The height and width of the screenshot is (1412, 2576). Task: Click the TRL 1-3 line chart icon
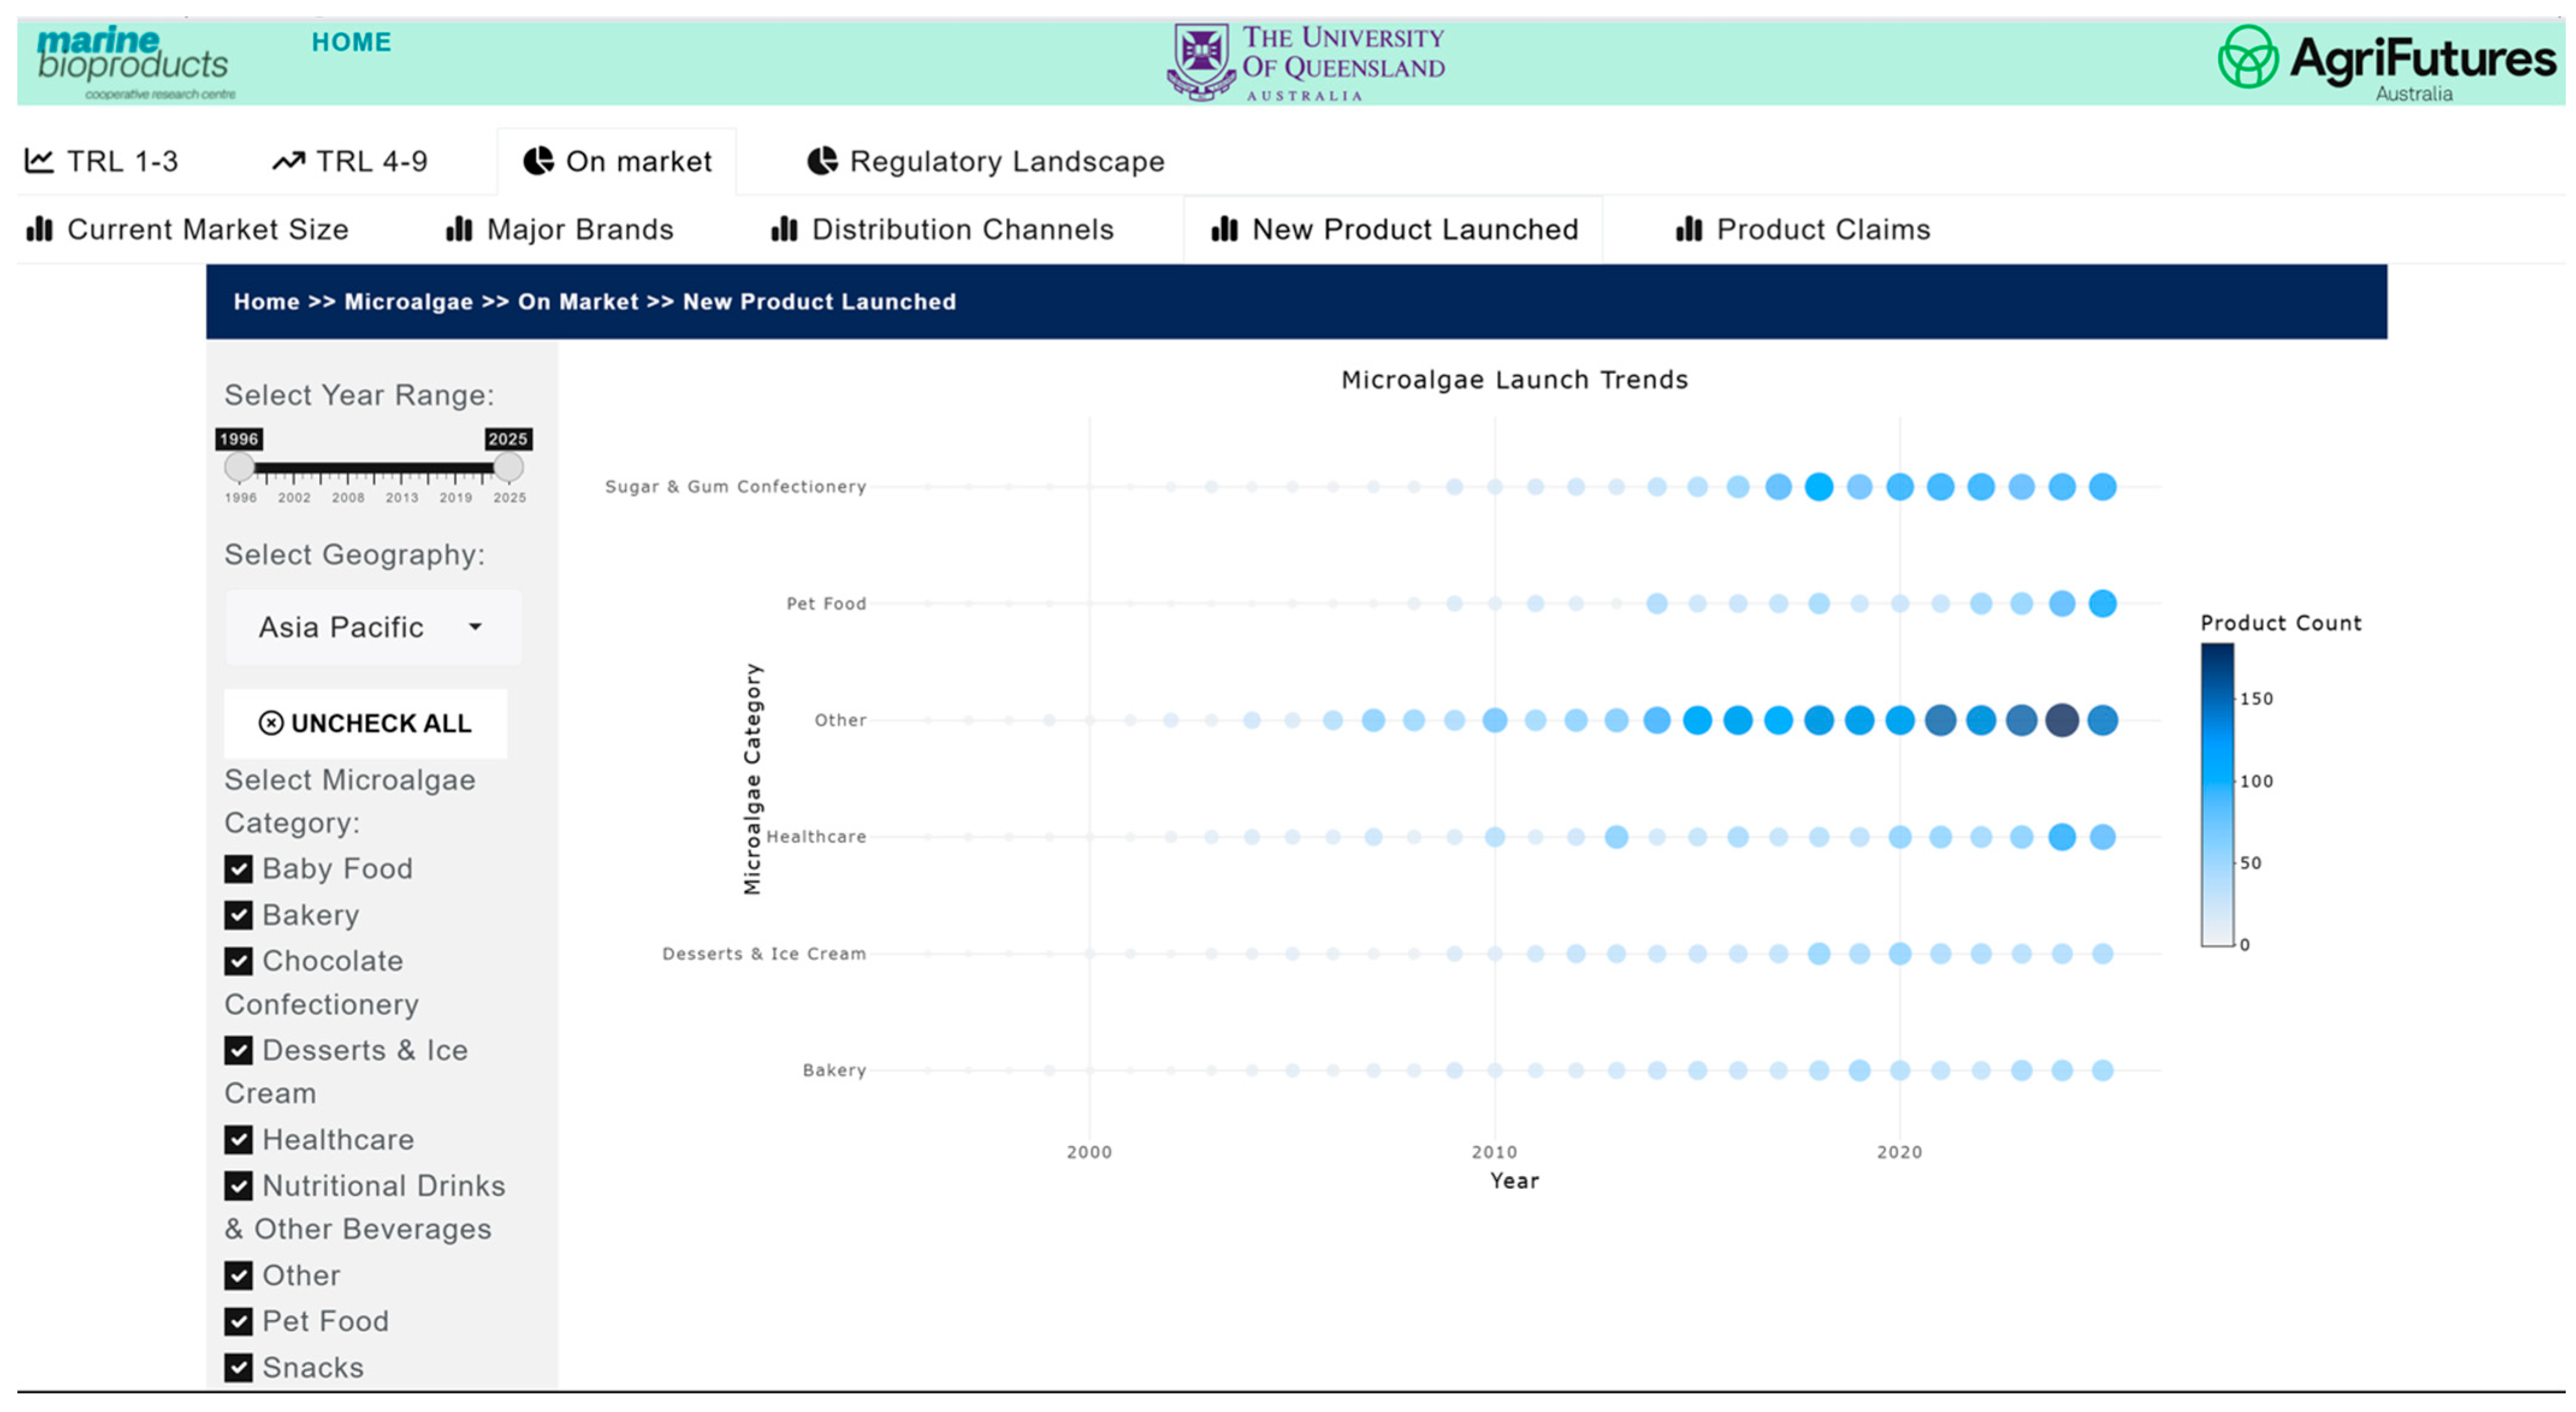39,160
